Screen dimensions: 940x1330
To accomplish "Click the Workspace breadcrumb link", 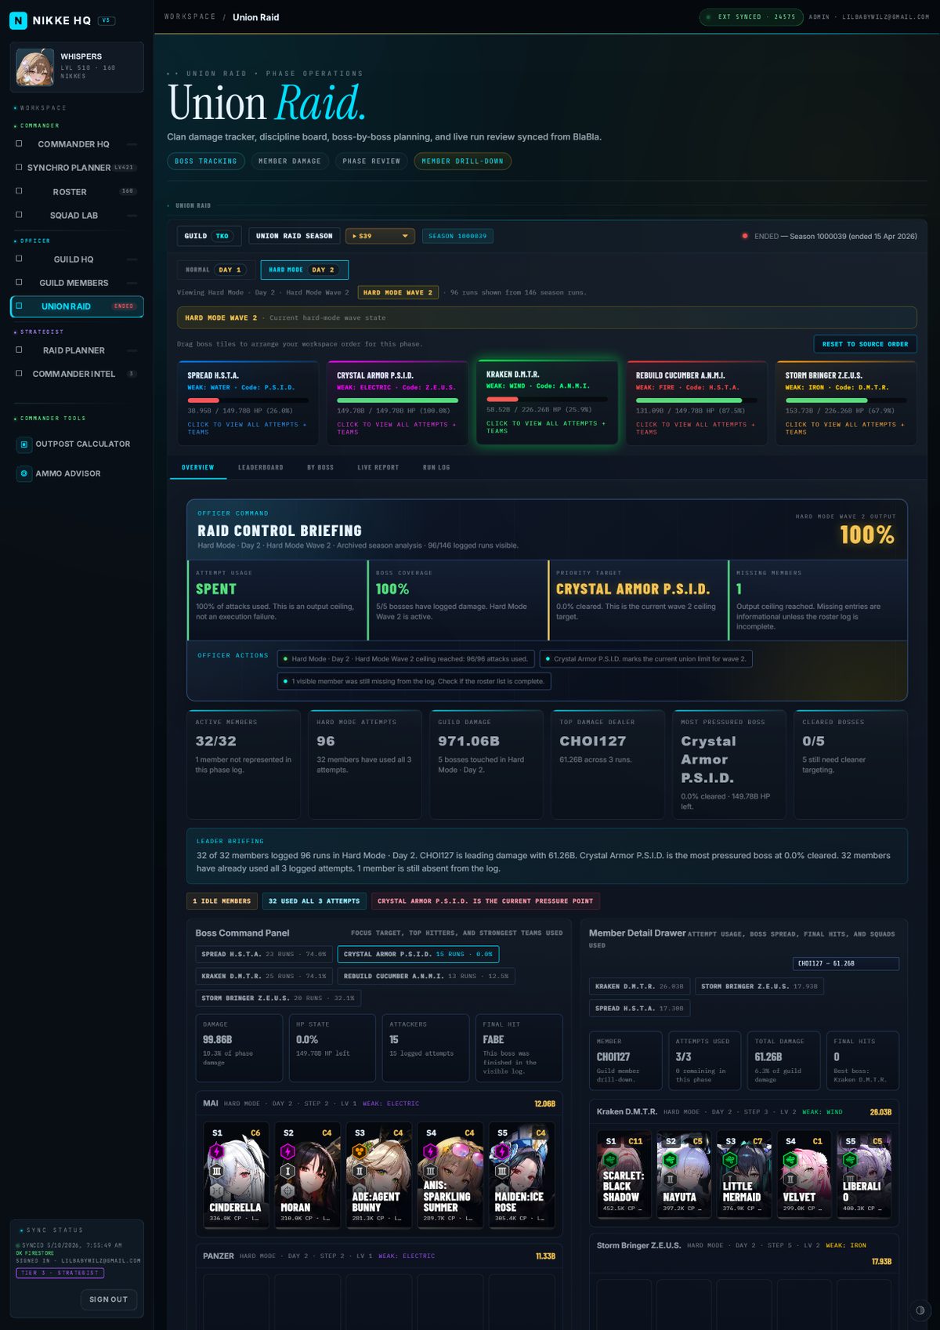I will point(190,16).
